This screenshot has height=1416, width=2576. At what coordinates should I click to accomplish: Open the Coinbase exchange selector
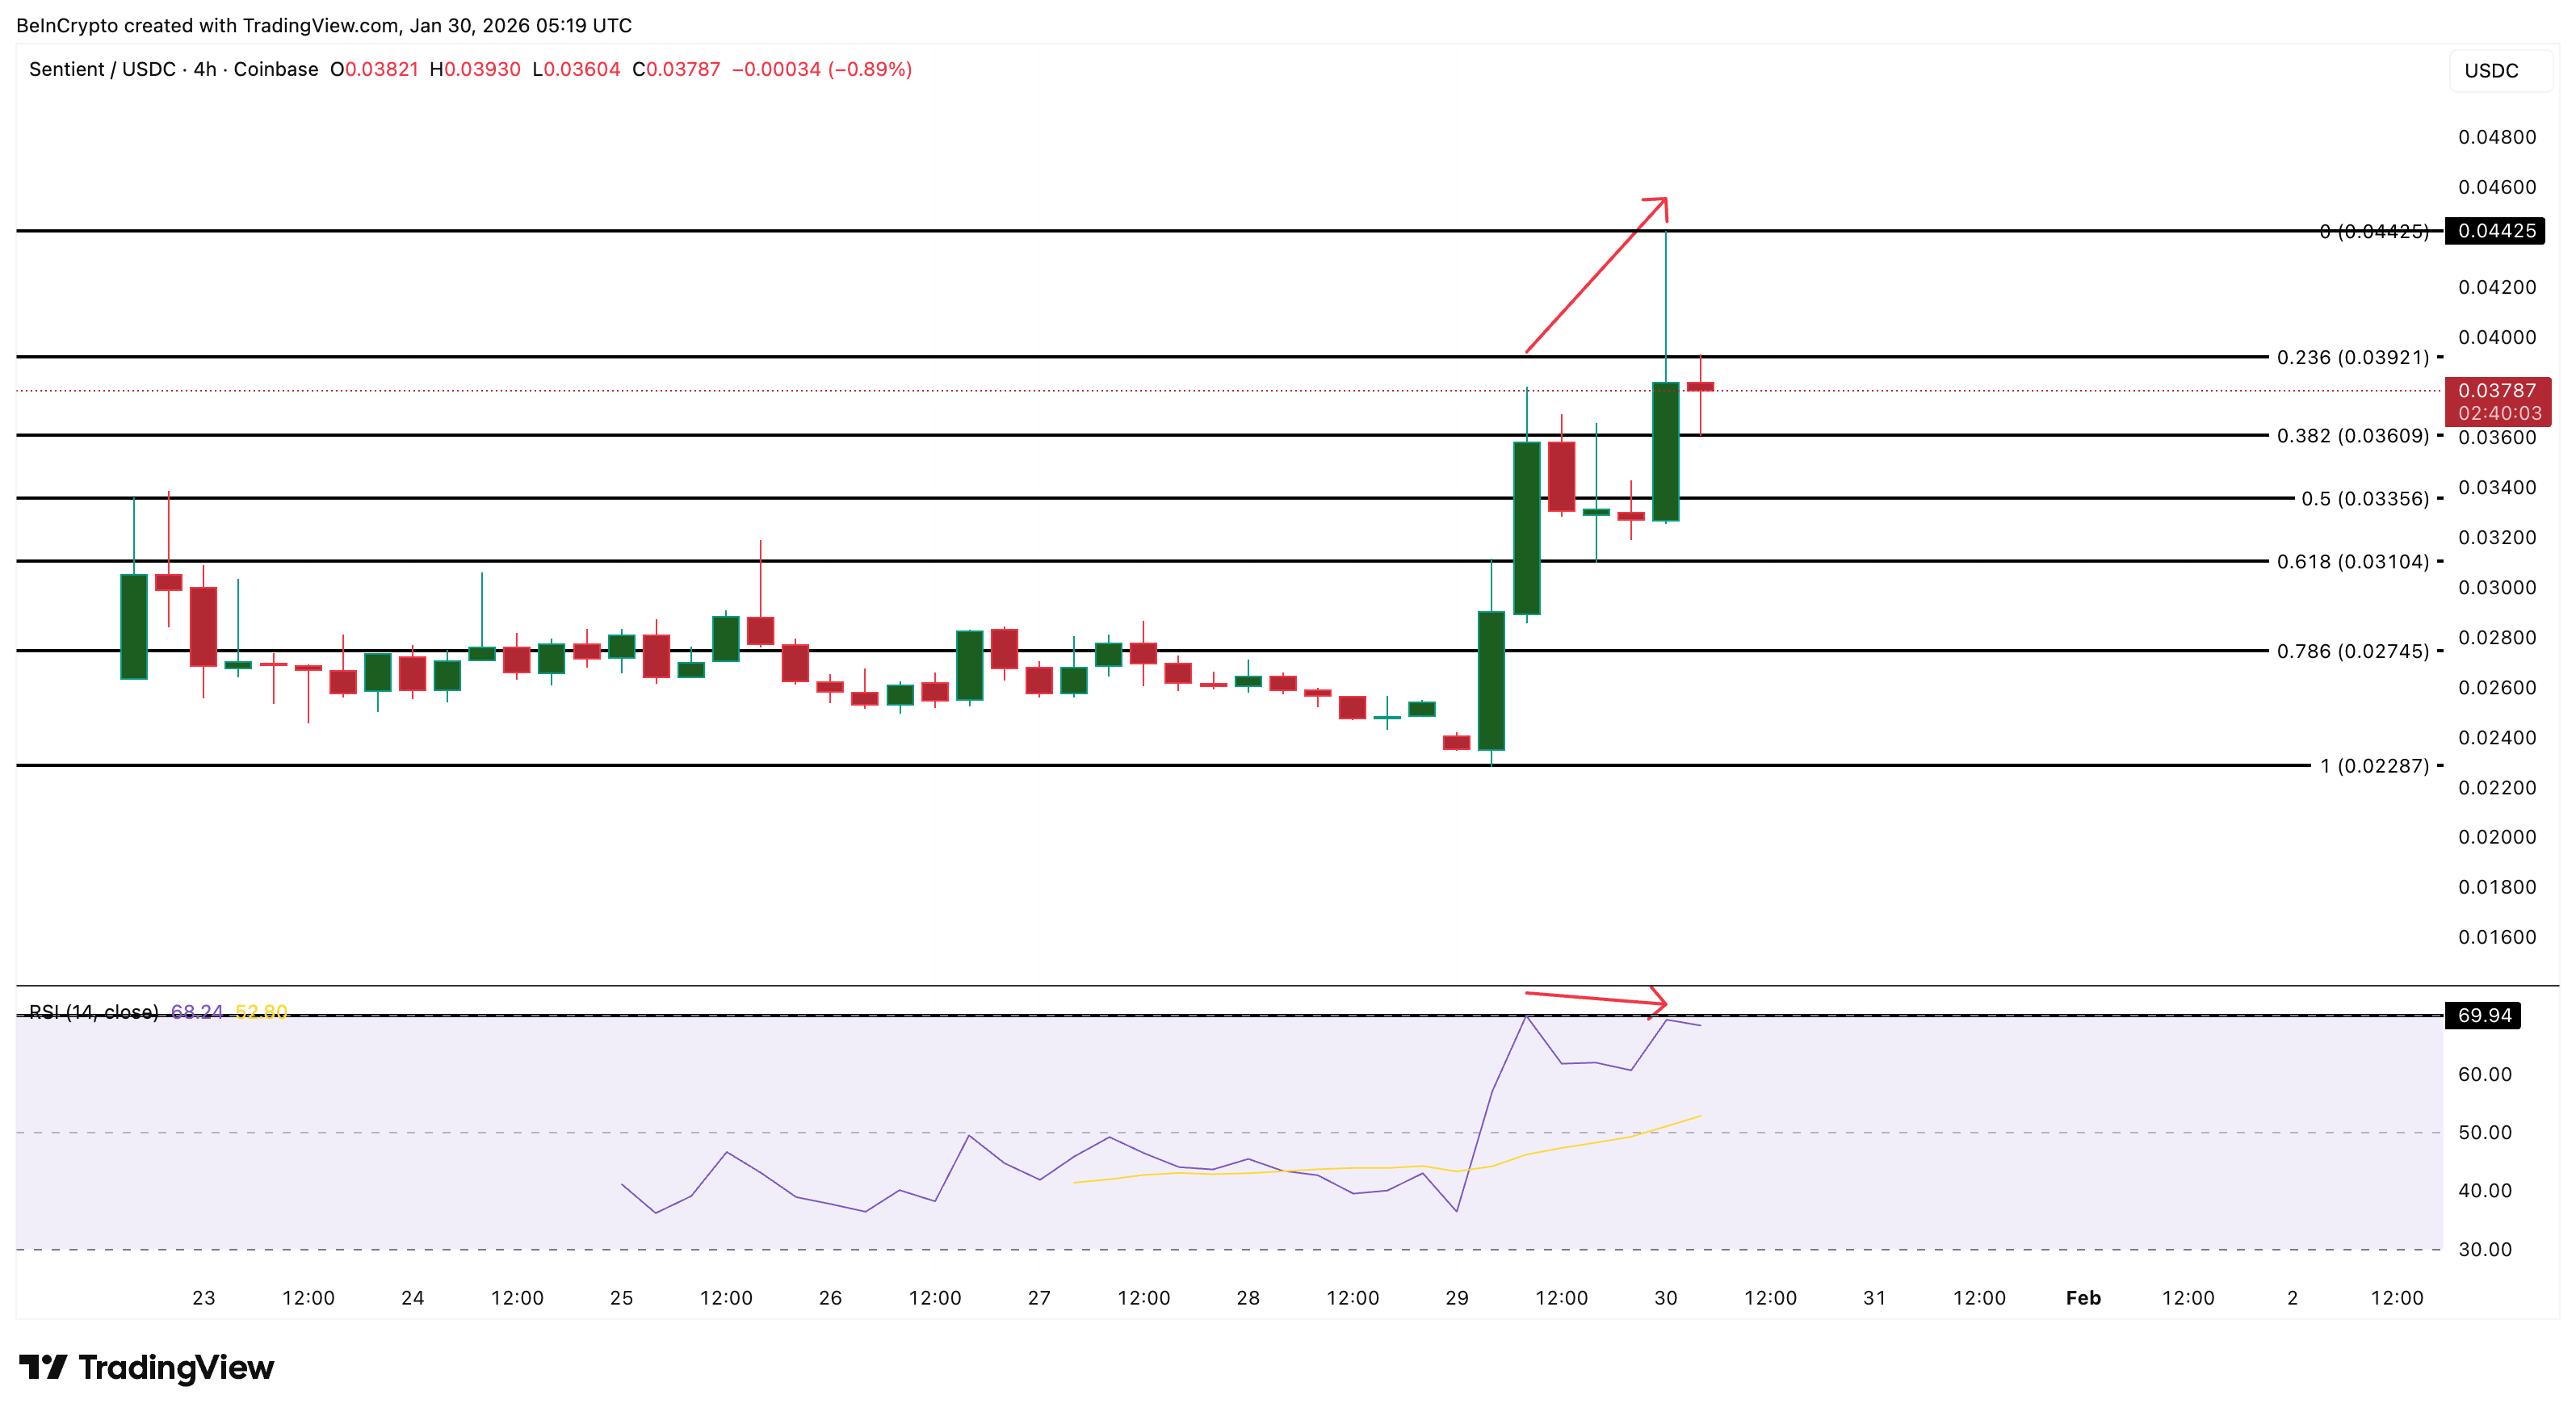pos(269,70)
